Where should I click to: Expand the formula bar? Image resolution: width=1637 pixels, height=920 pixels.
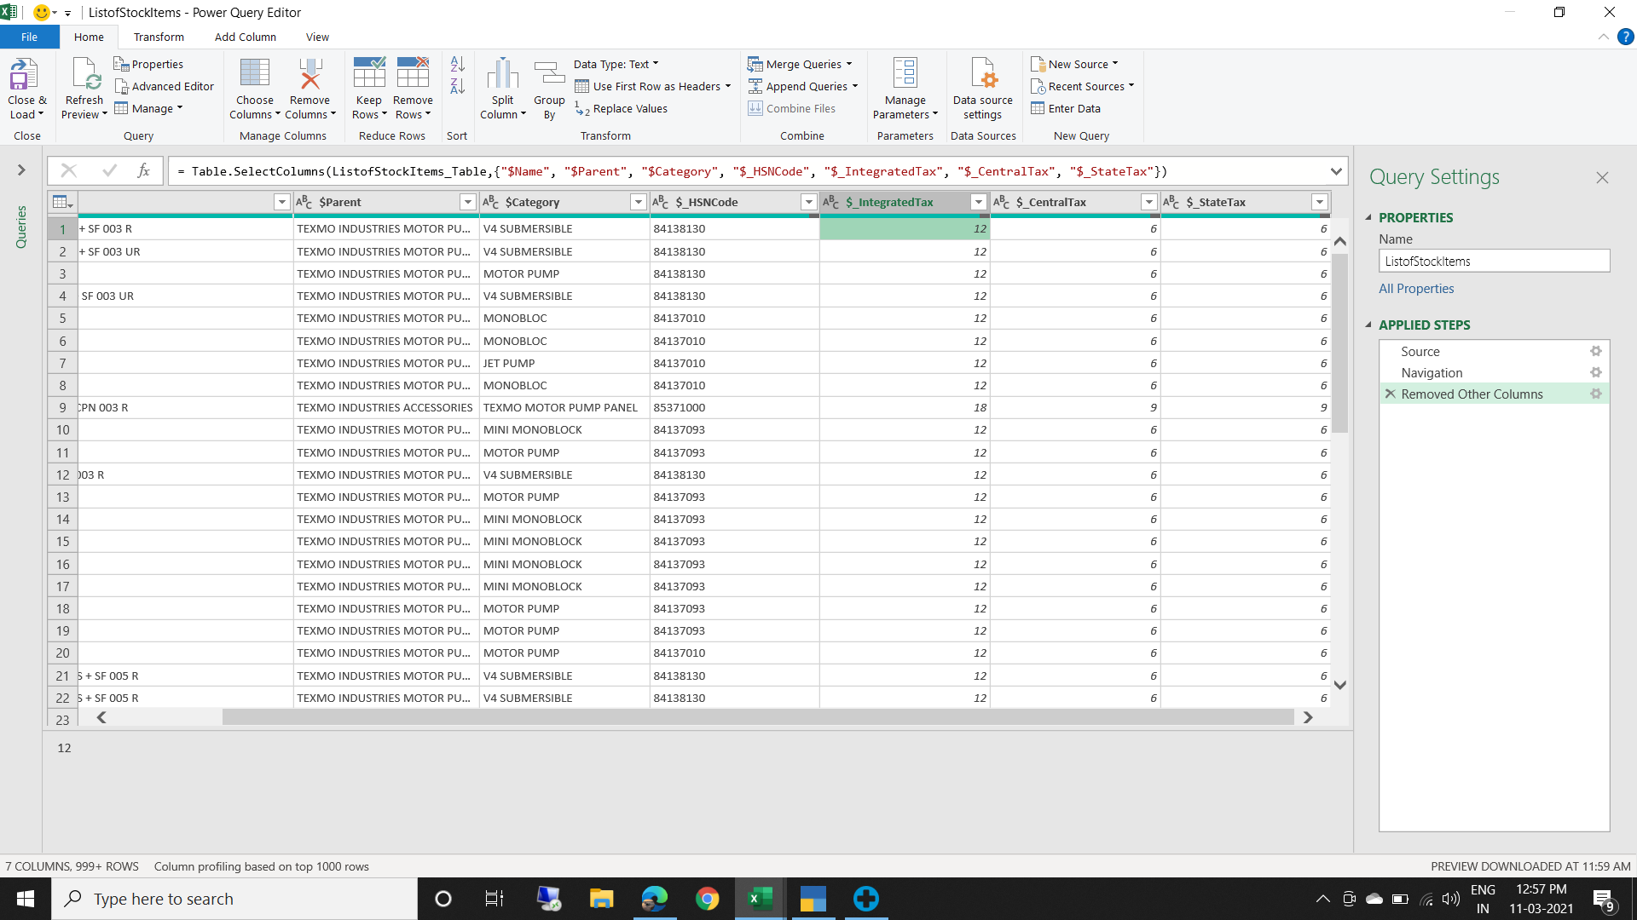[x=1336, y=171]
